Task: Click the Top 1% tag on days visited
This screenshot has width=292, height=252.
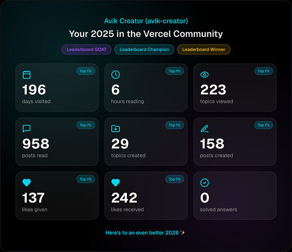Action: click(x=86, y=71)
